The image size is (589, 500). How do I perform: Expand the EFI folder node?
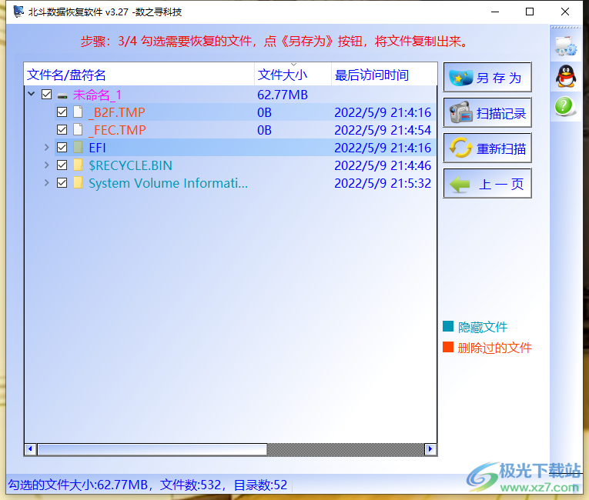tap(46, 147)
